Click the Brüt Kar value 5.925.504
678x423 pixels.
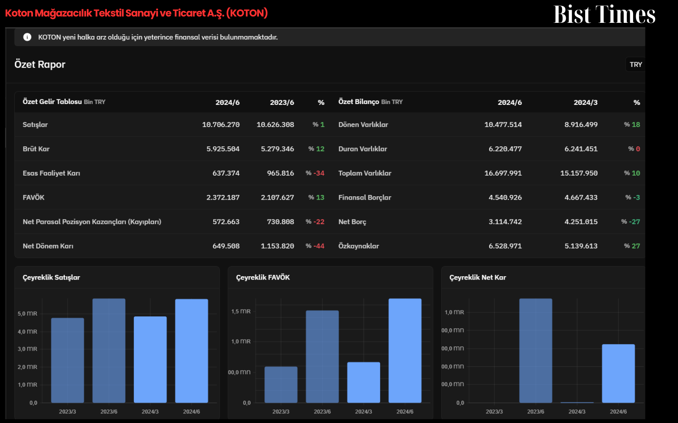point(223,149)
